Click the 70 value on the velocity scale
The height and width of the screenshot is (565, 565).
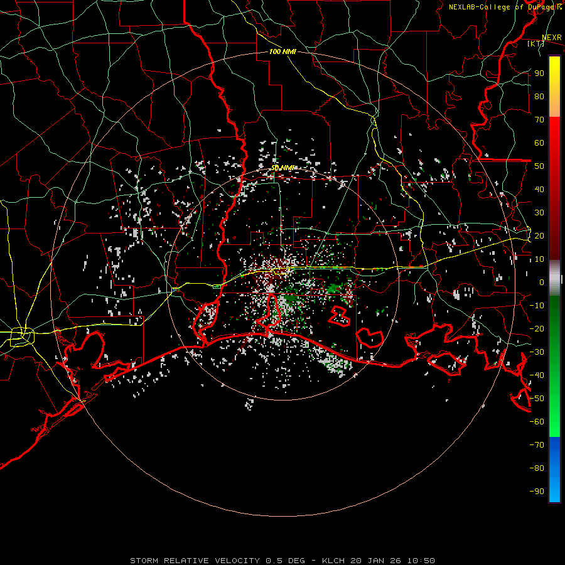(539, 120)
